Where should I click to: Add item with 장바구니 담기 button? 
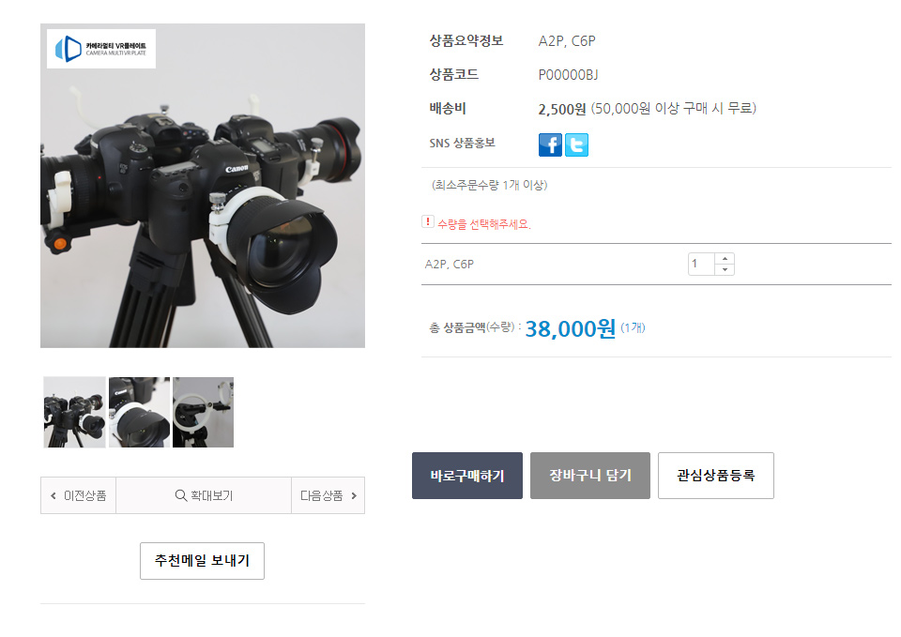pos(589,476)
